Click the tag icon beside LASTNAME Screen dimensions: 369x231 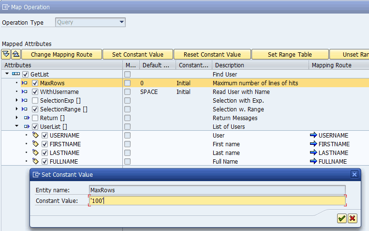coord(35,153)
